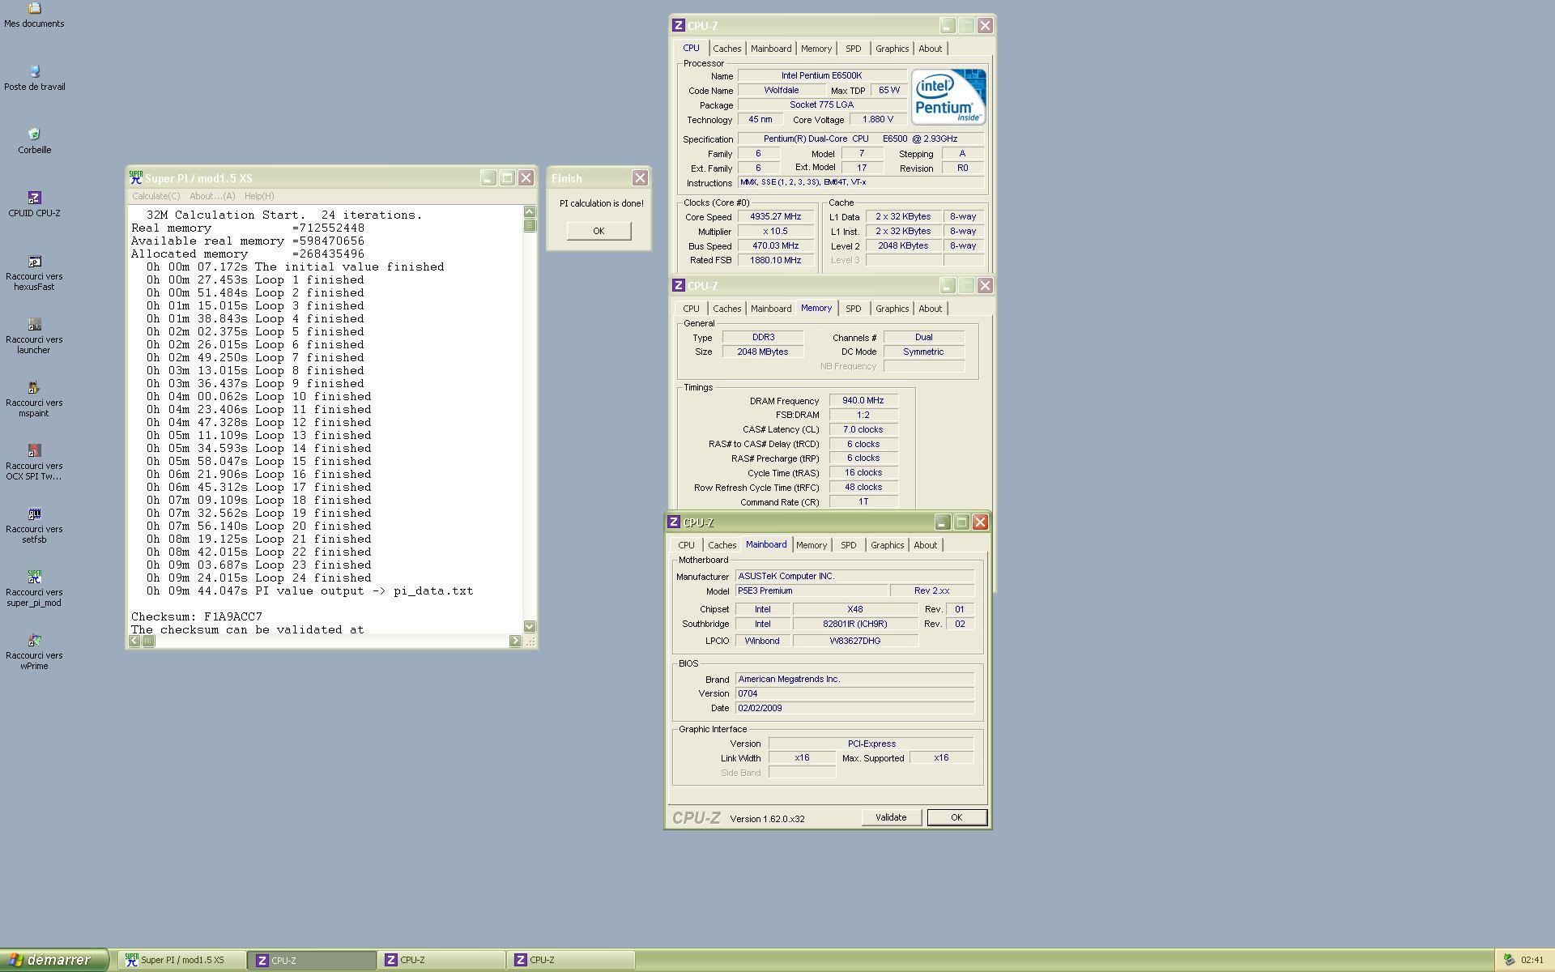Select the super_pi_mod shortcut icon
1555x972 pixels.
34,577
